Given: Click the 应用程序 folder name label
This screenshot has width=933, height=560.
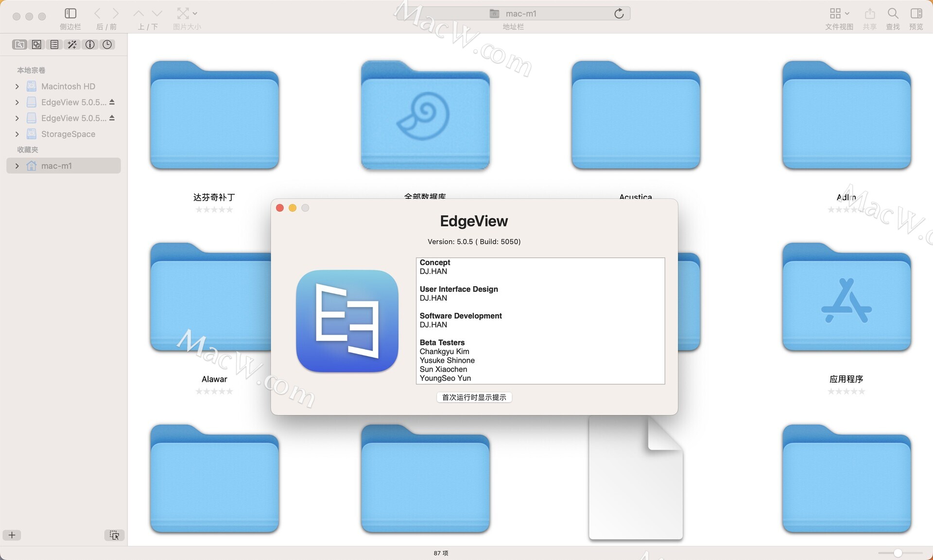Looking at the screenshot, I should pos(847,379).
